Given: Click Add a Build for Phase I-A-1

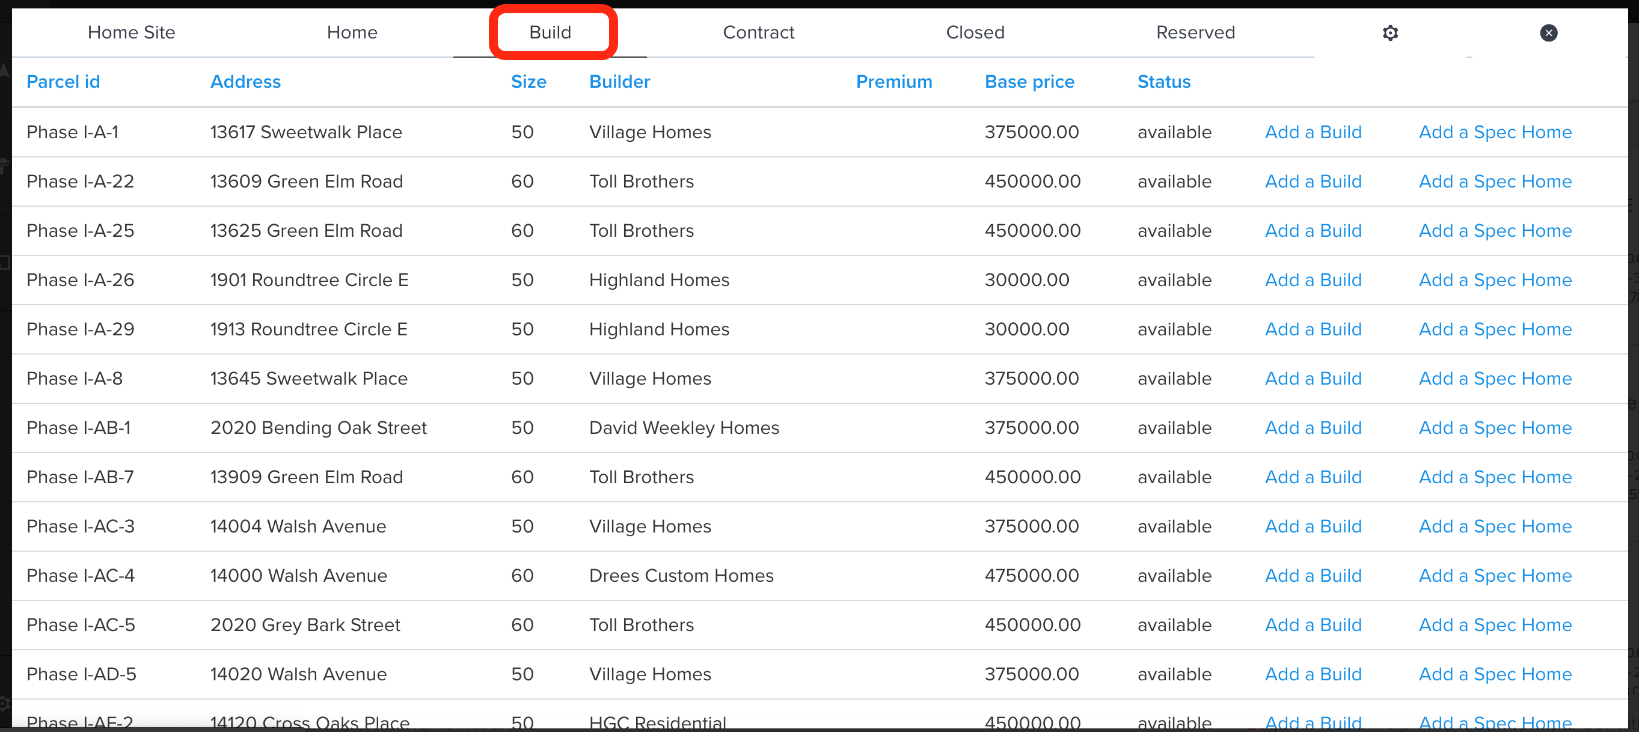Looking at the screenshot, I should [x=1313, y=132].
